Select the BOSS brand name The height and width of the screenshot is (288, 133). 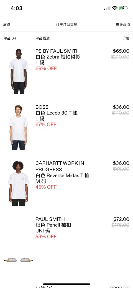42,107
